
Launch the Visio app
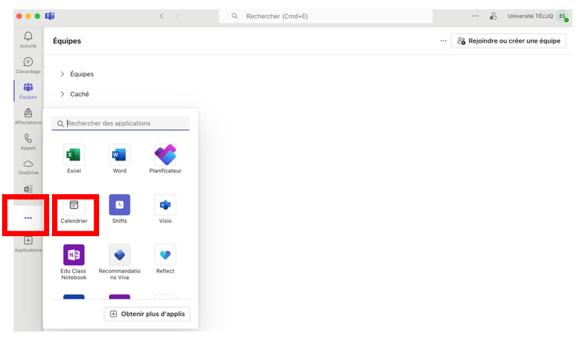pyautogui.click(x=165, y=206)
